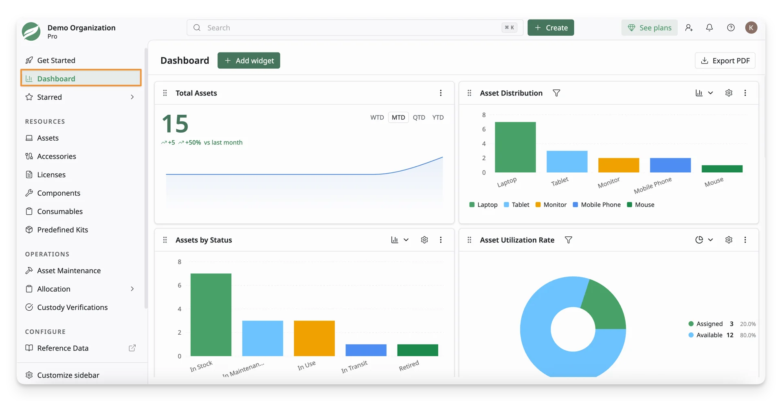Click the notifications bell icon

click(x=710, y=28)
